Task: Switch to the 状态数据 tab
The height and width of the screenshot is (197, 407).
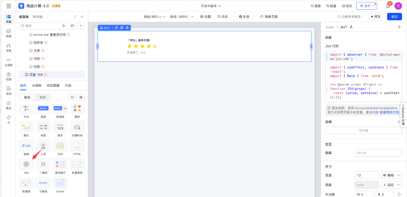Action: pyautogui.click(x=53, y=85)
